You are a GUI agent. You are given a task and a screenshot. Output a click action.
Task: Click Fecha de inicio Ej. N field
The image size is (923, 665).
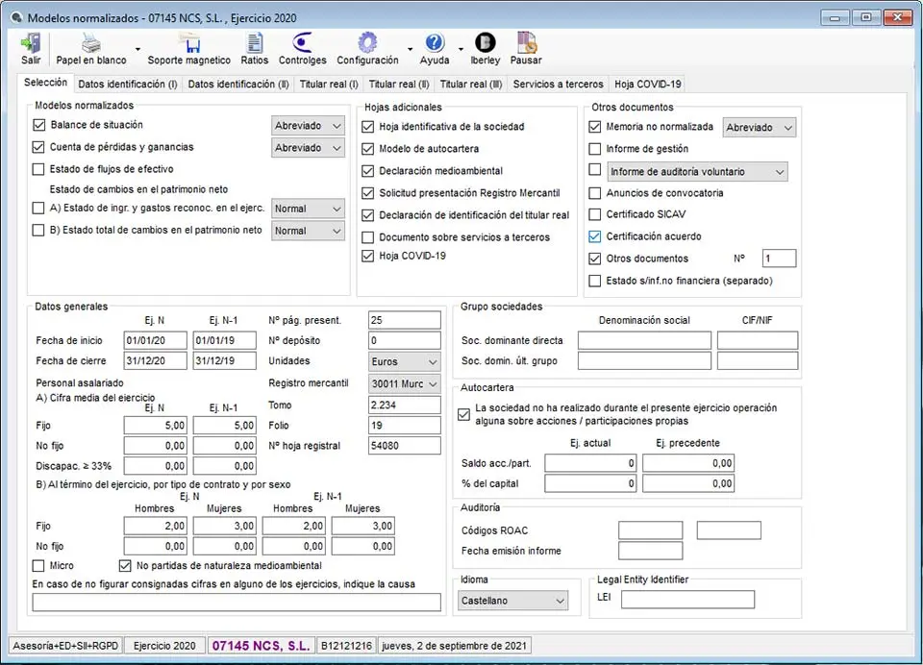pos(156,340)
